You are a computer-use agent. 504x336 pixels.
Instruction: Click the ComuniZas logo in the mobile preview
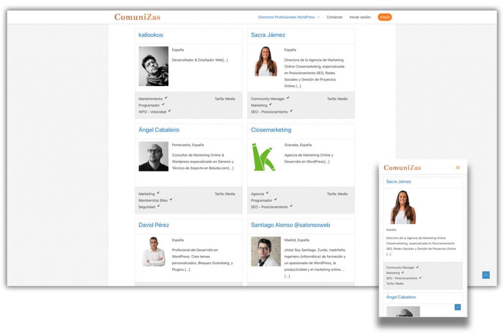(x=402, y=167)
